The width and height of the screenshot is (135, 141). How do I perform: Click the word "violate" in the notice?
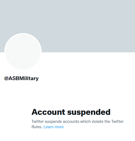[x=98, y=122]
